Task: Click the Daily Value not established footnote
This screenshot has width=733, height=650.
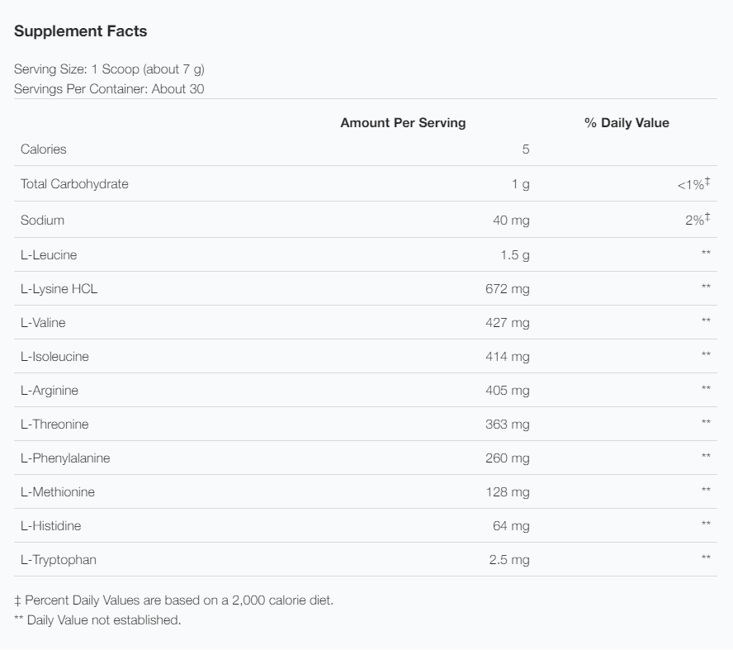Action: [97, 620]
